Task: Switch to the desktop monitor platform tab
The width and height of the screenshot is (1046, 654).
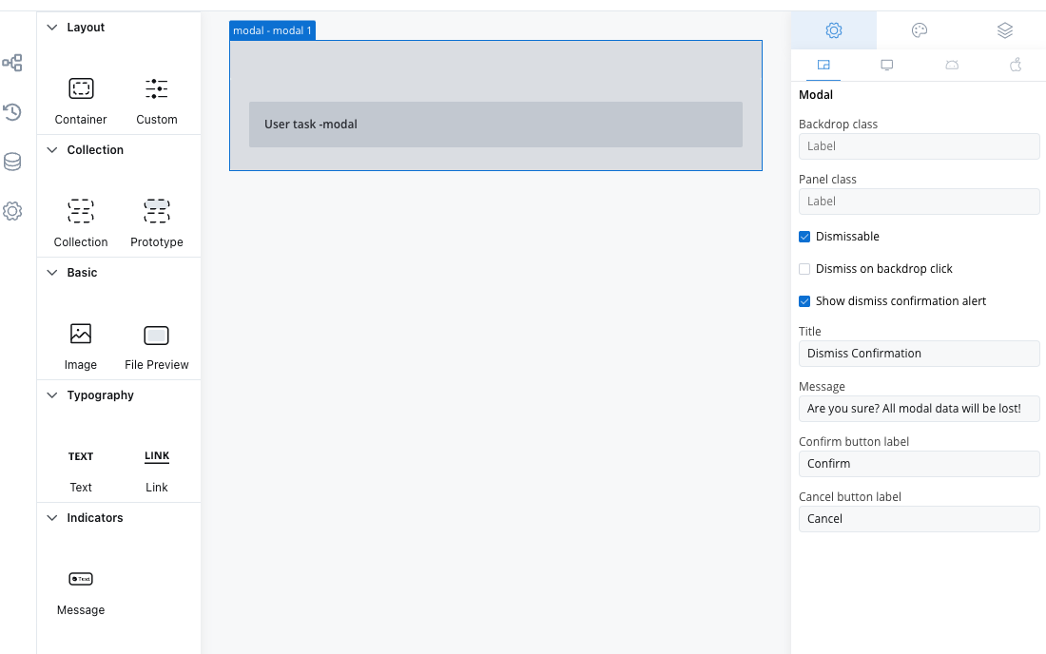Action: 886,65
